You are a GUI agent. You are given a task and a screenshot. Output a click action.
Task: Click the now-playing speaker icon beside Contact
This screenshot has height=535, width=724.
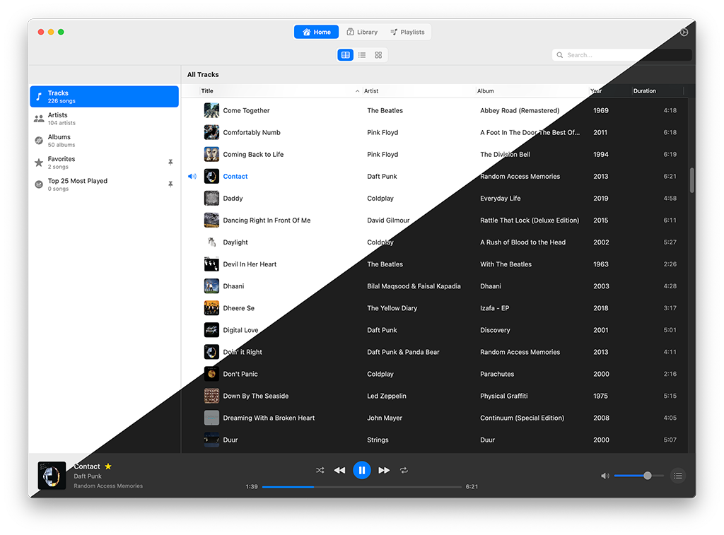click(192, 177)
